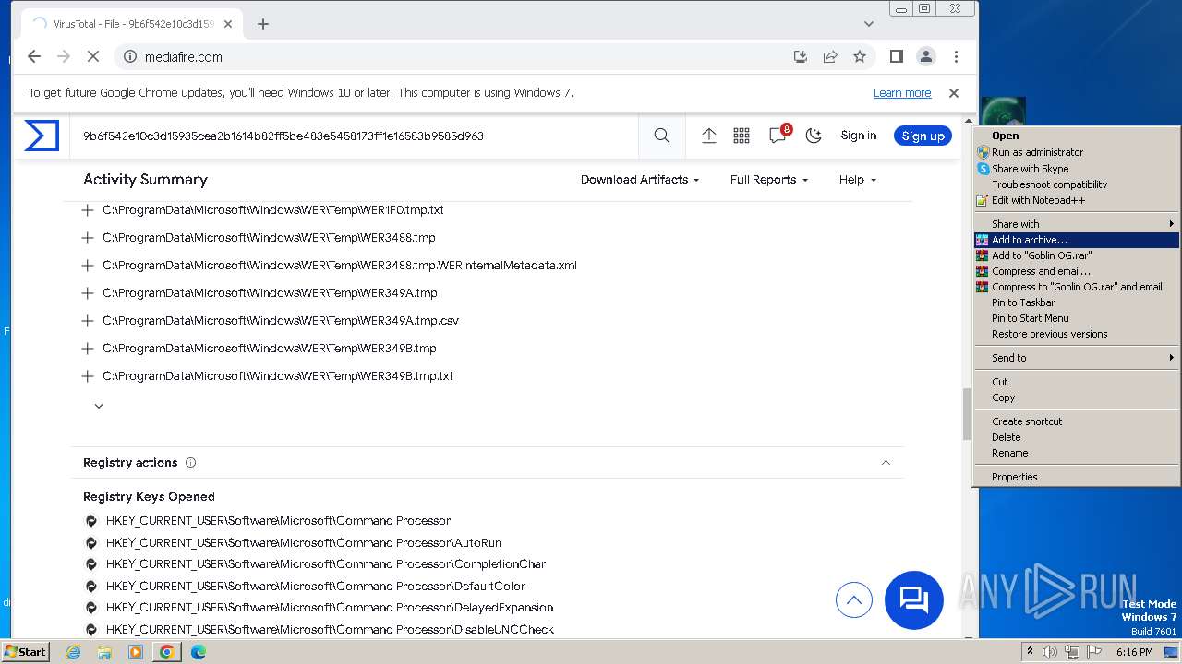
Task: View site information icon beside mediafire.com
Action: (x=130, y=56)
